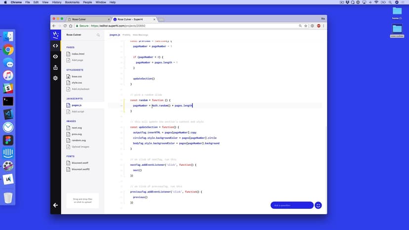Open the share/export icon in sidebar

click(55, 67)
